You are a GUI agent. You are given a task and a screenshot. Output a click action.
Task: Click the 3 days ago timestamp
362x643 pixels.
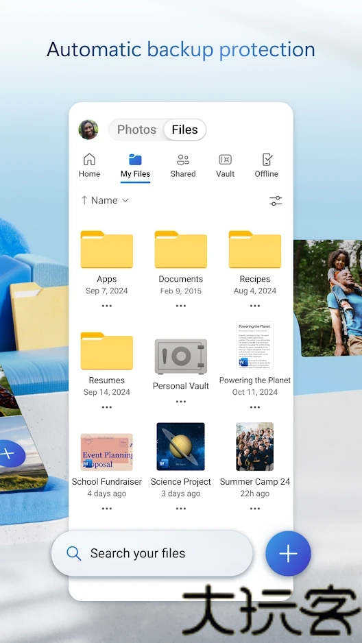181,494
